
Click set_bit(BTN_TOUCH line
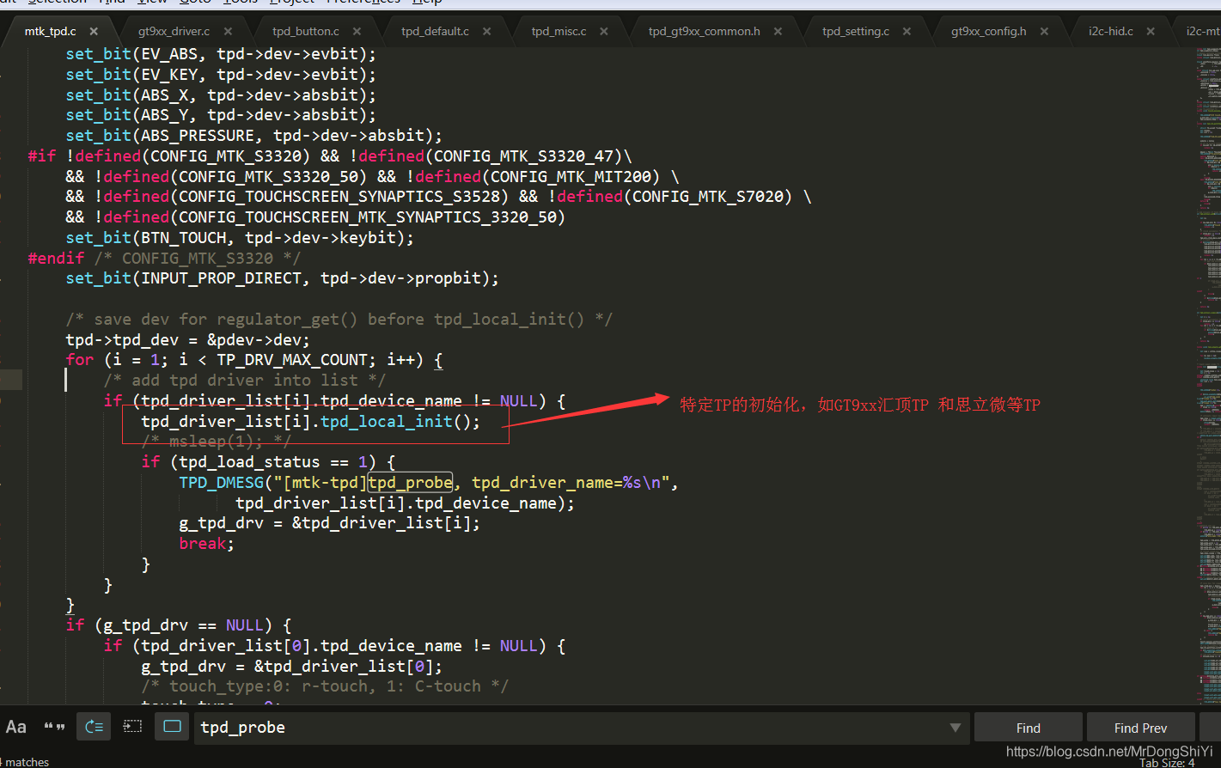coord(240,238)
